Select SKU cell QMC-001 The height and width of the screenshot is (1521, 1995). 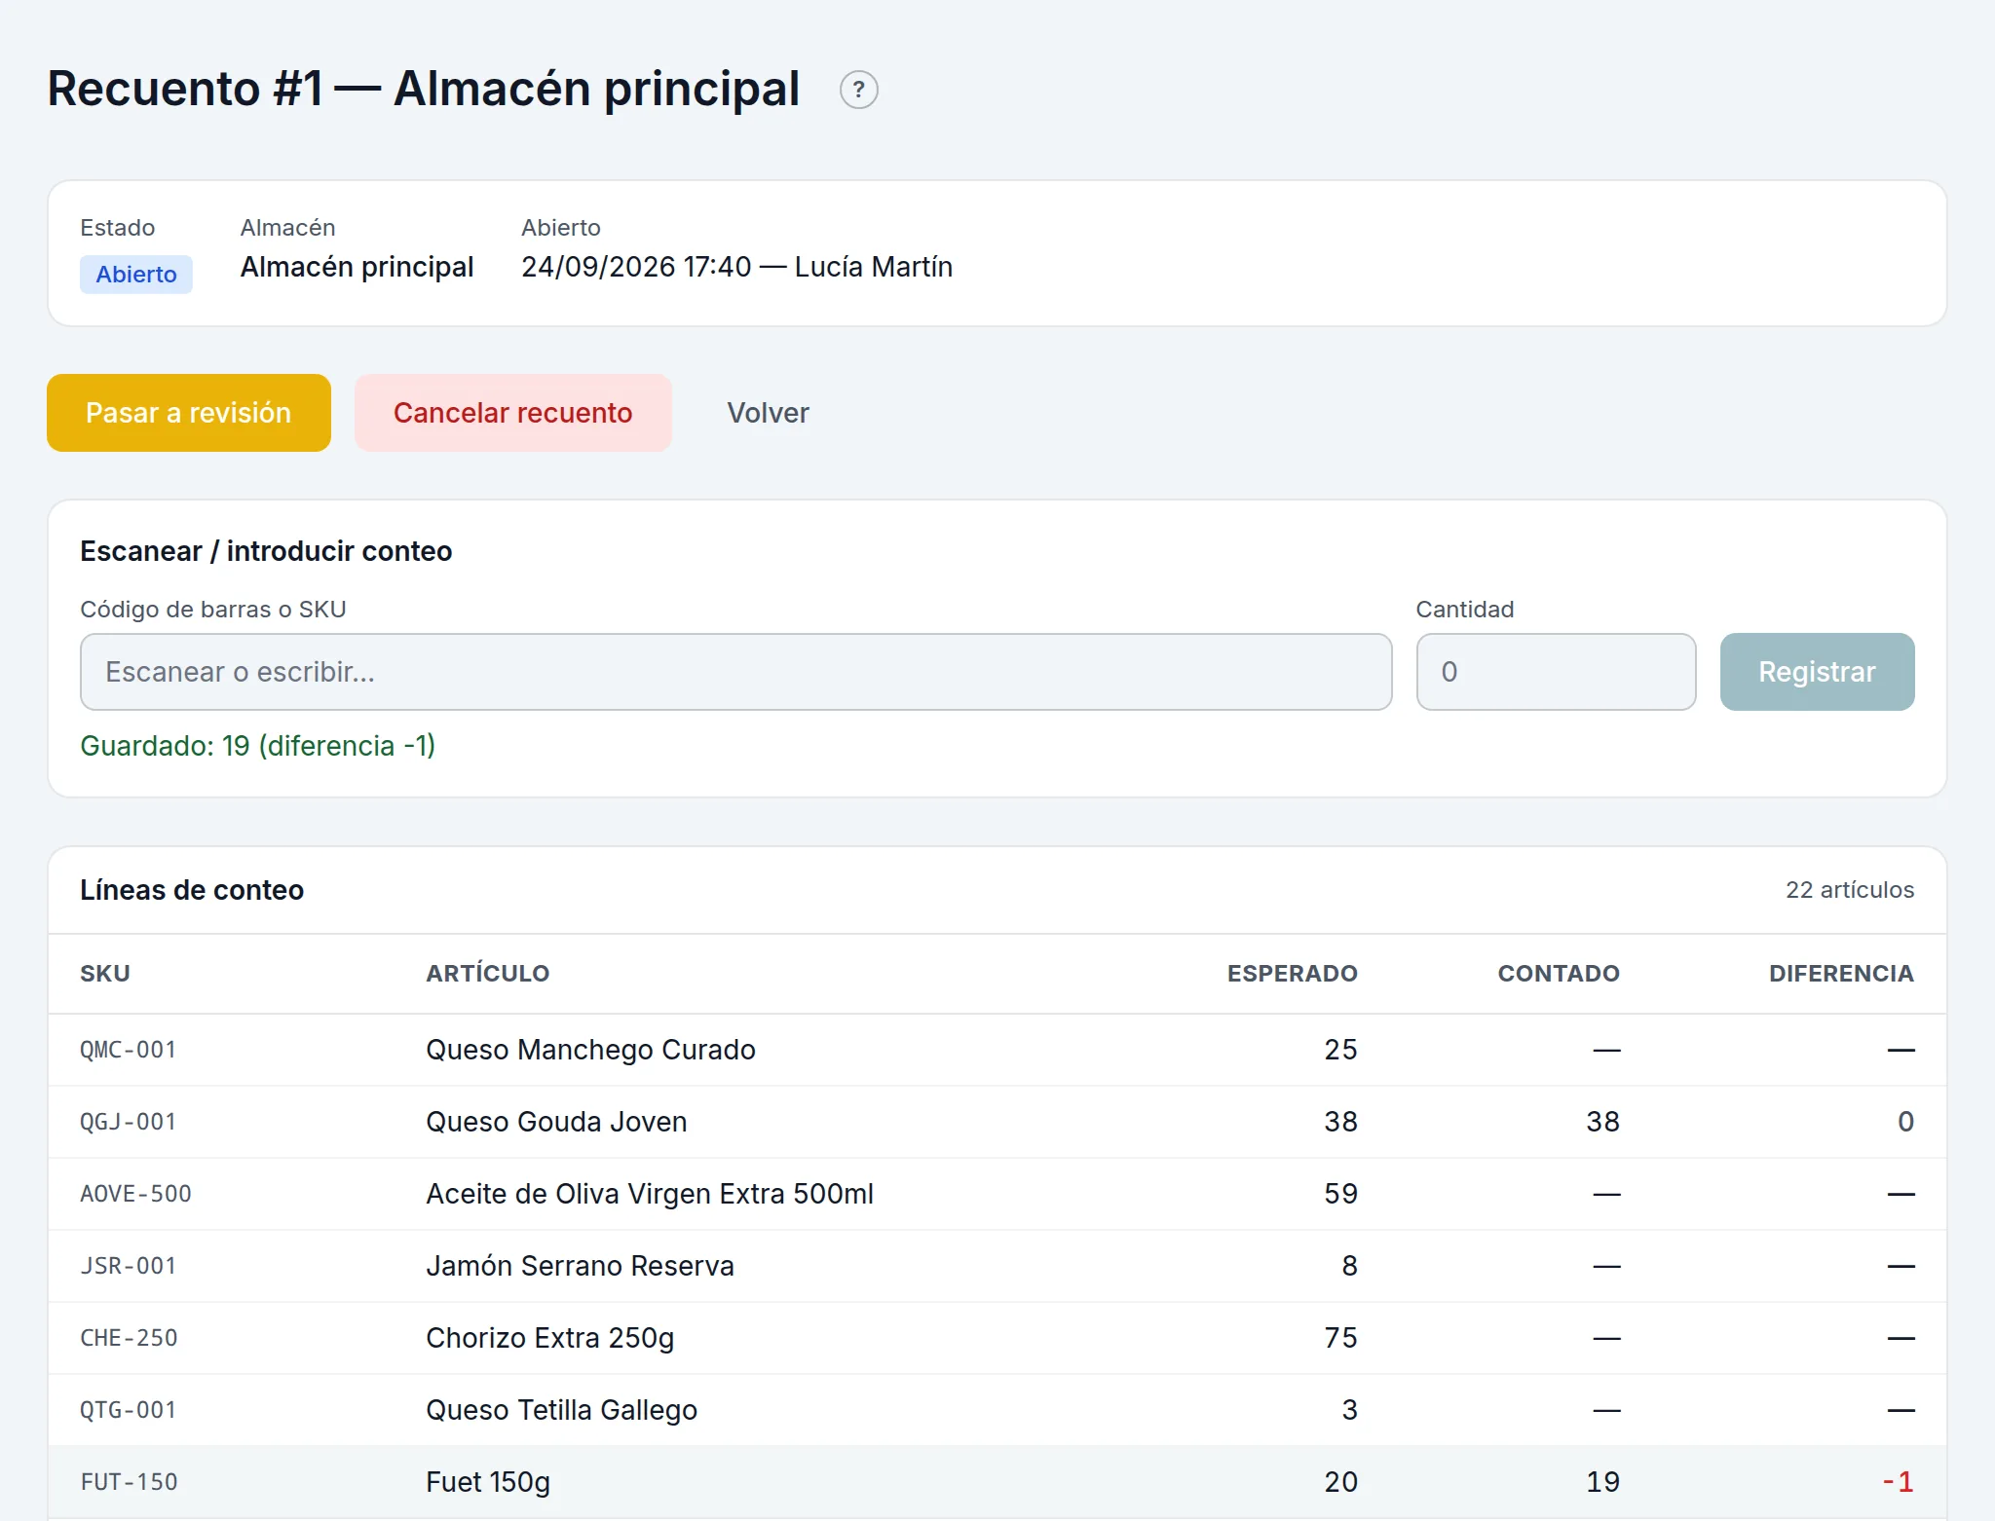pyautogui.click(x=128, y=1050)
